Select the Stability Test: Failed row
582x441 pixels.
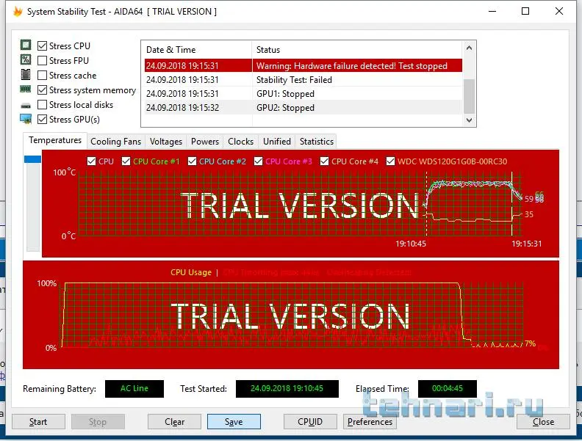tap(303, 80)
